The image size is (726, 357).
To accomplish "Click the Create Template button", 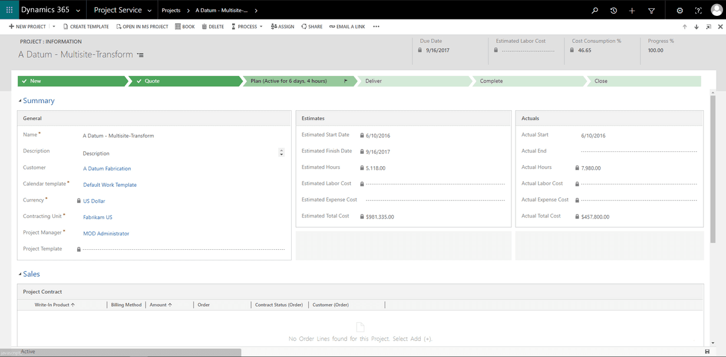I will click(x=86, y=27).
